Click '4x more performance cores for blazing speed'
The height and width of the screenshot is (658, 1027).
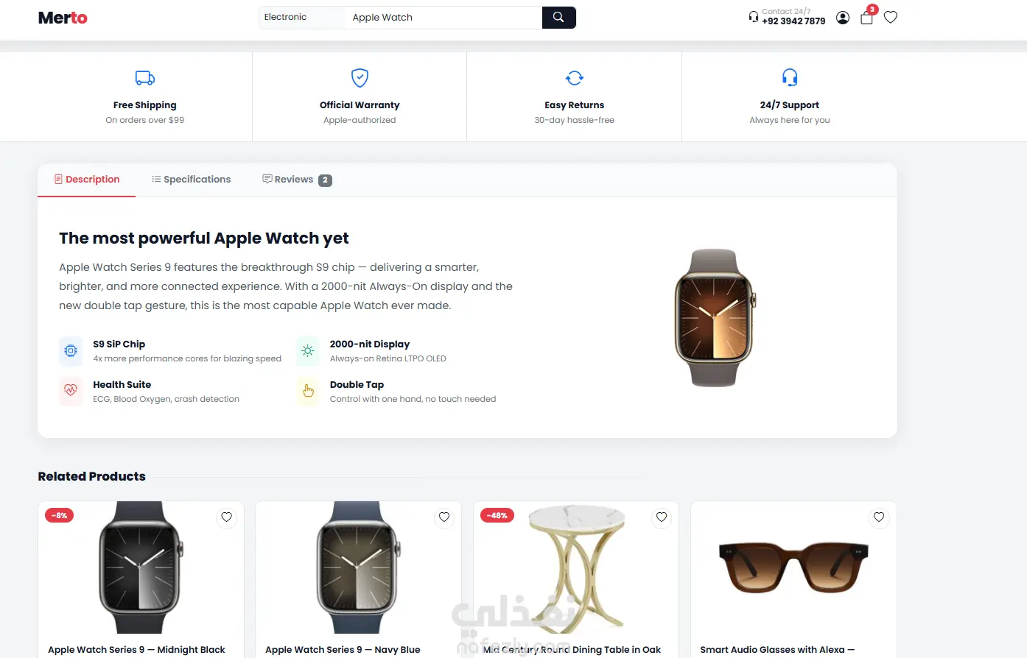click(187, 358)
